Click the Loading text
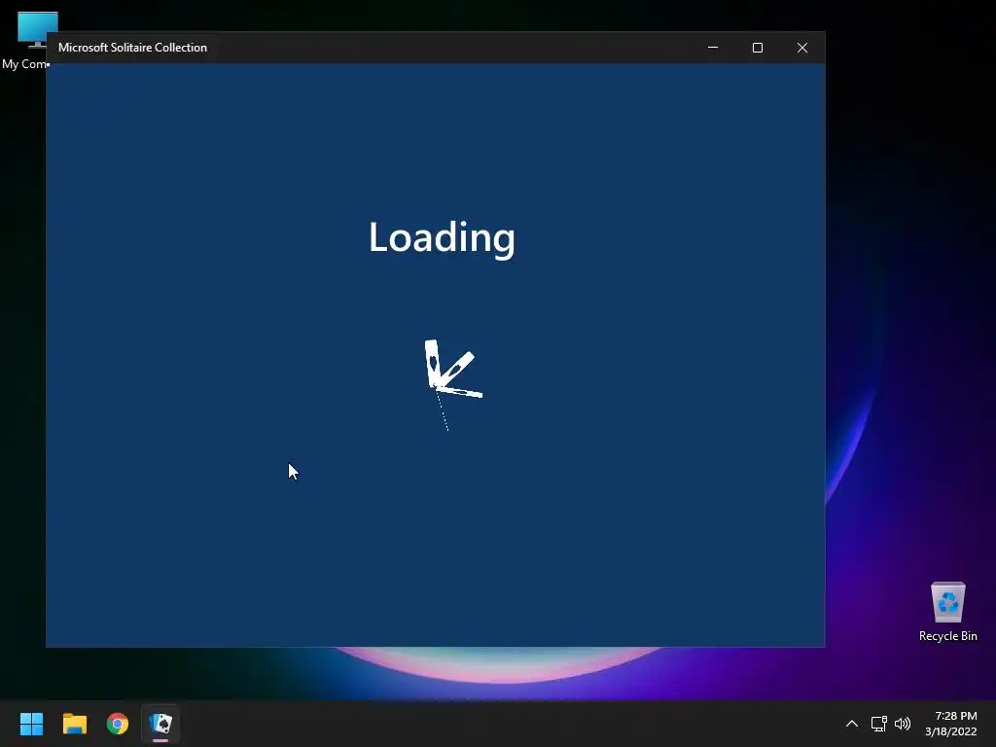The image size is (996, 747). click(443, 237)
